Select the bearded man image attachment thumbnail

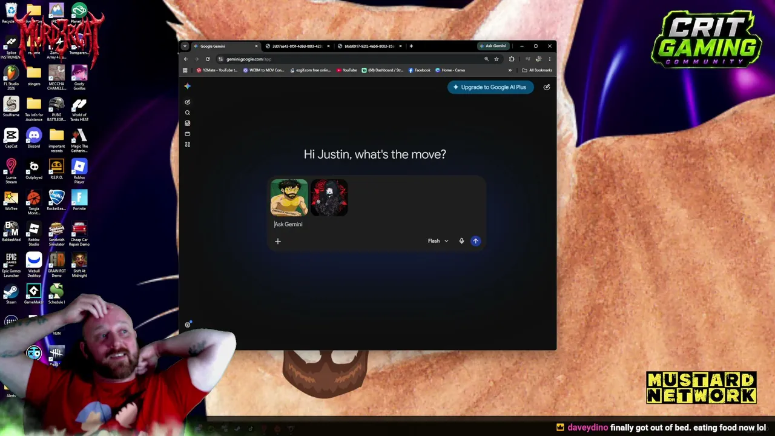coord(289,197)
